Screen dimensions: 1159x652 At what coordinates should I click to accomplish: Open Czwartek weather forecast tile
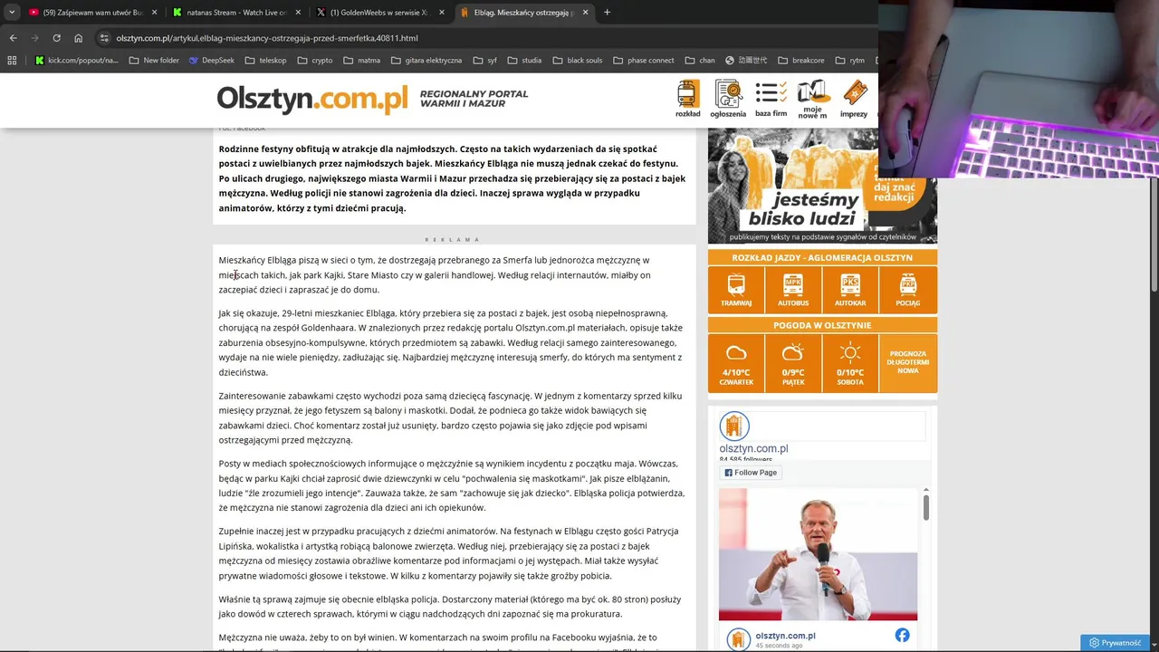point(736,363)
